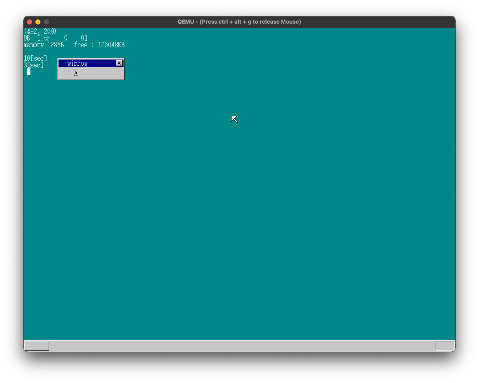Click the taskbar tray box at bottom right
The image size is (479, 383).
[445, 346]
